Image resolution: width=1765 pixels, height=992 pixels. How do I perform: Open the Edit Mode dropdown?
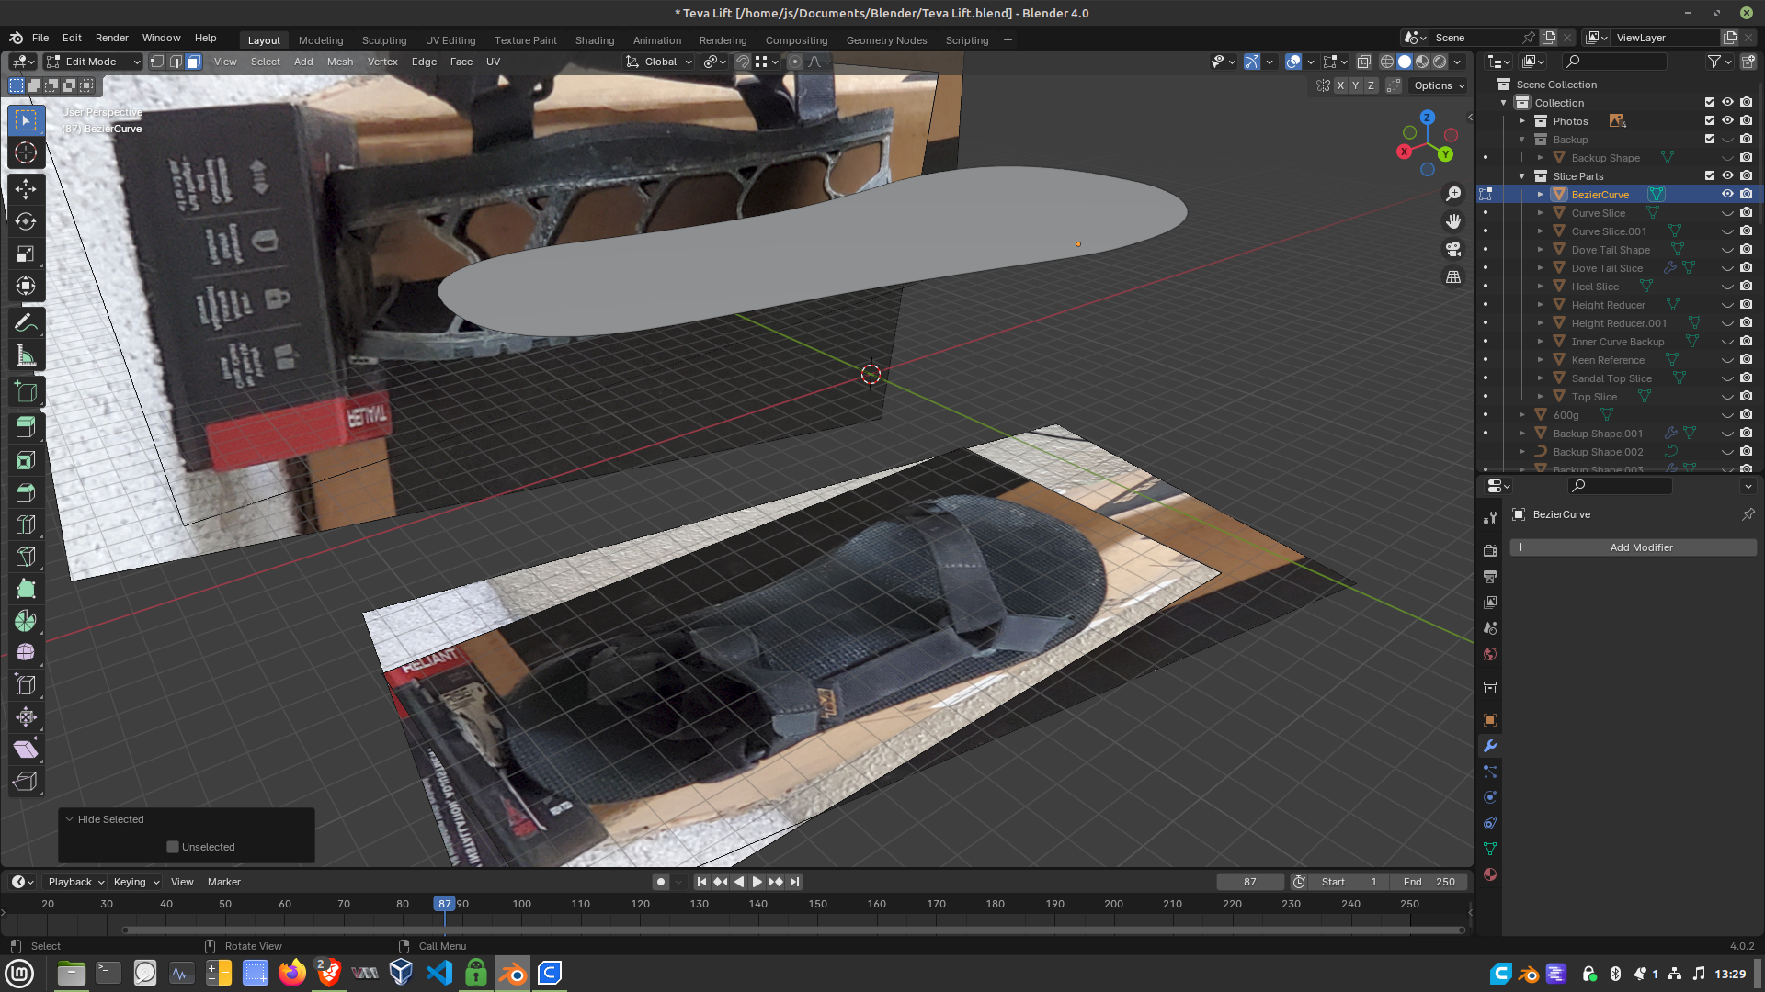(x=93, y=62)
